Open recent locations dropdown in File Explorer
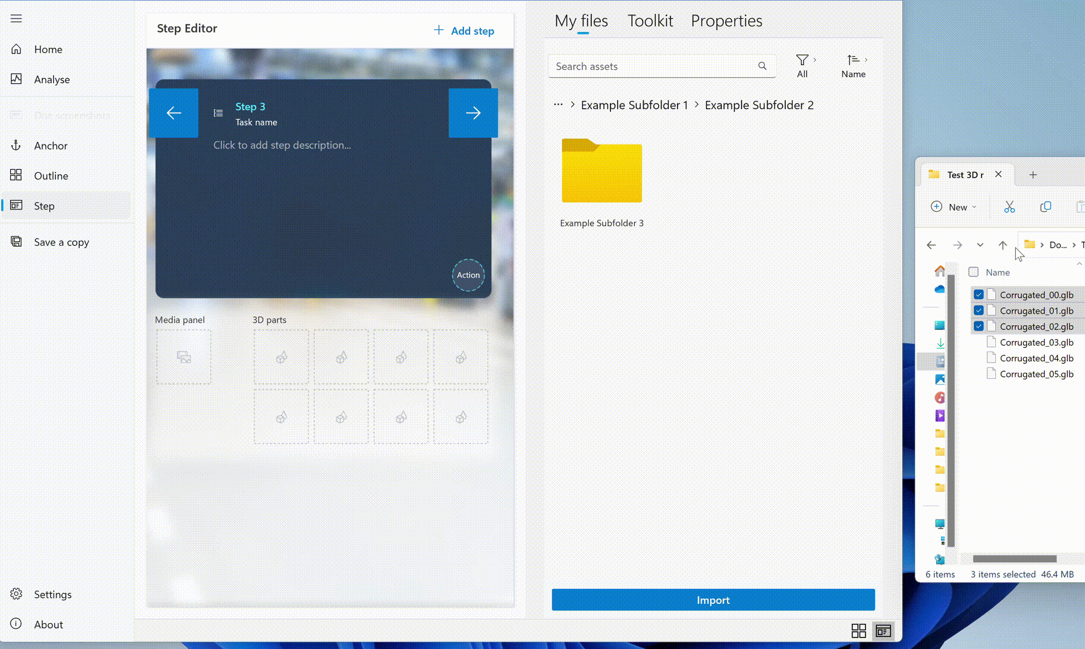 click(x=980, y=245)
